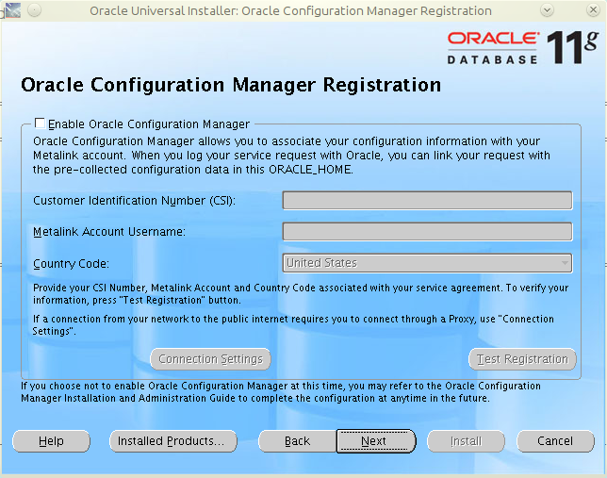Select the heading "Oracle Configuration Manager Registration"
607x478 pixels.
231,85
